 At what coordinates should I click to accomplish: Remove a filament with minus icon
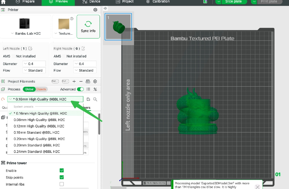81,81
